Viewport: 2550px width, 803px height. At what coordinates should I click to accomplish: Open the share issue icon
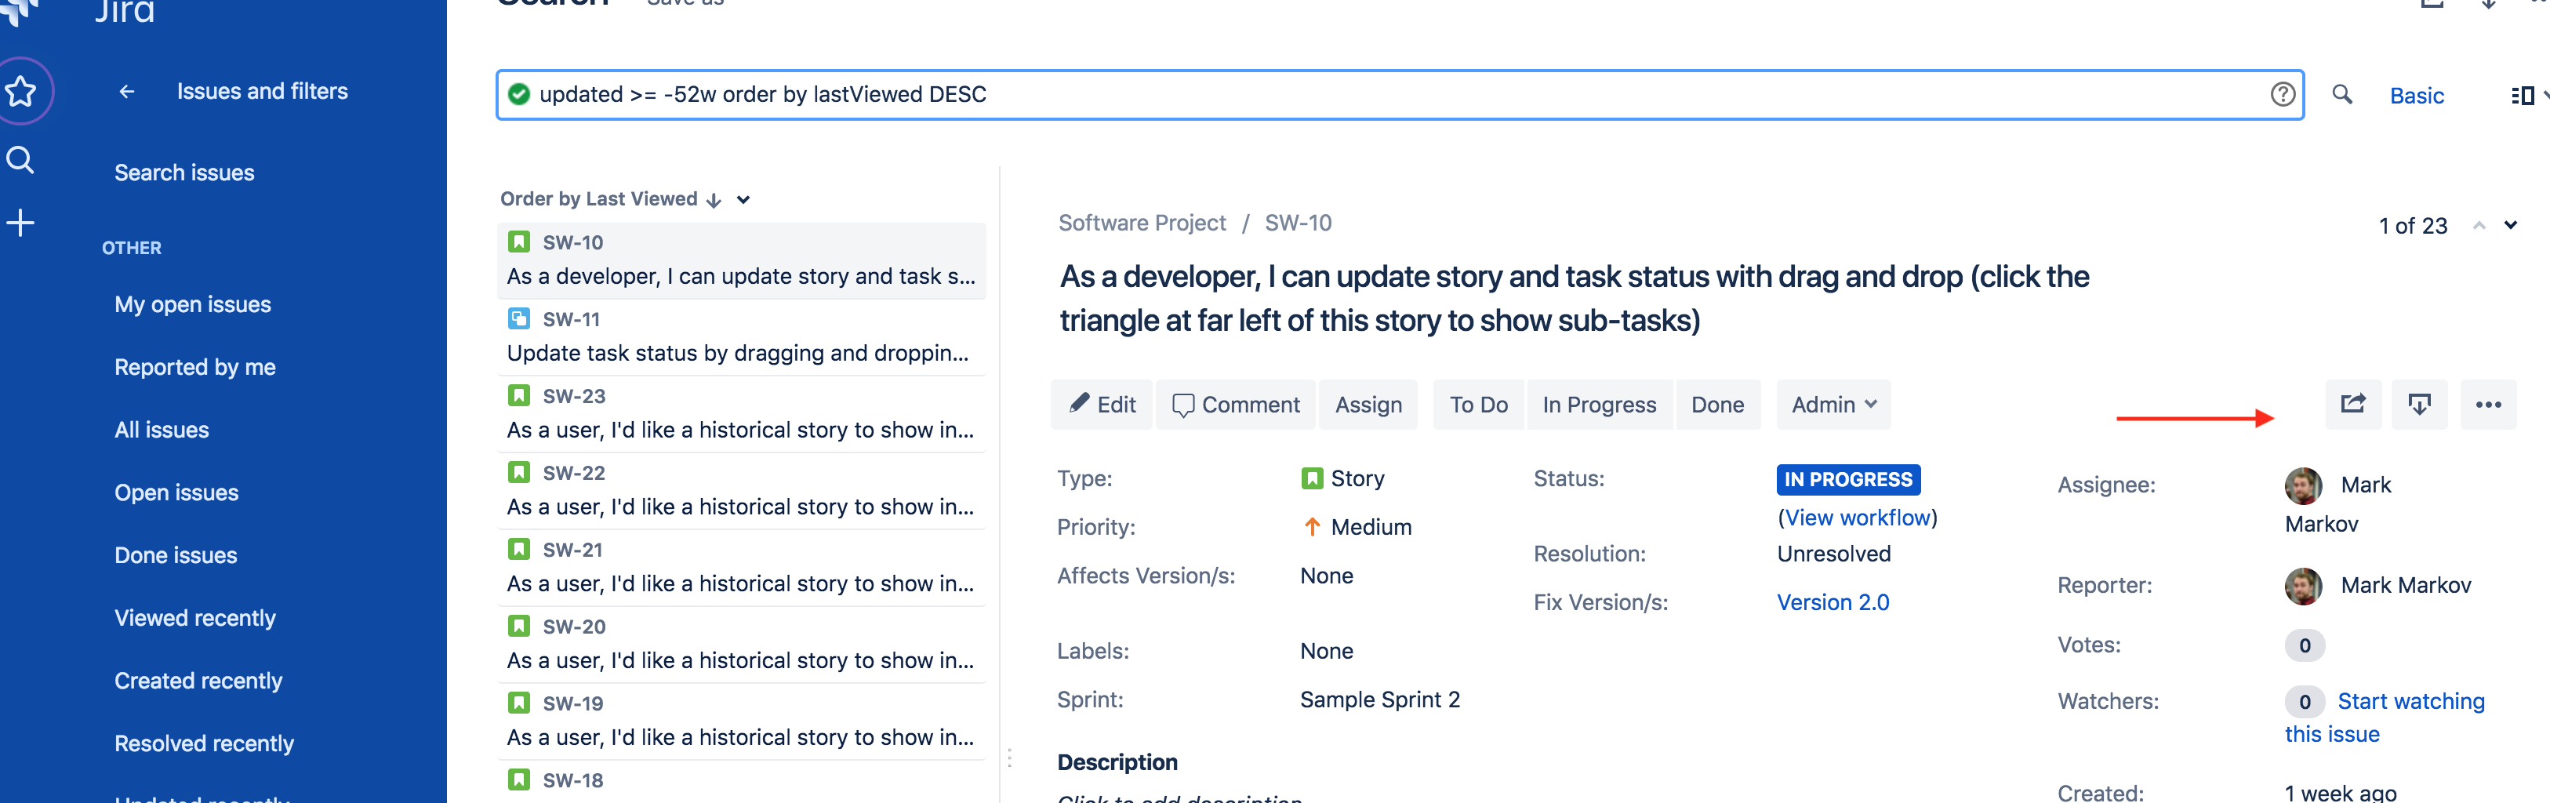2353,404
